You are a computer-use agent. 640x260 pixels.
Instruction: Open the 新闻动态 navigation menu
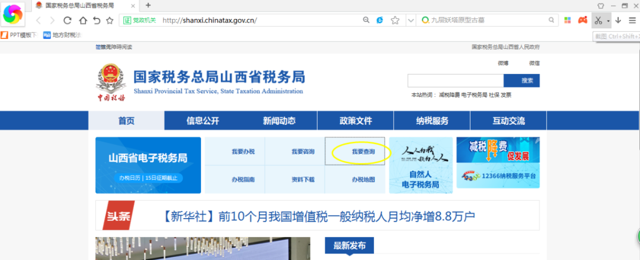tap(279, 121)
